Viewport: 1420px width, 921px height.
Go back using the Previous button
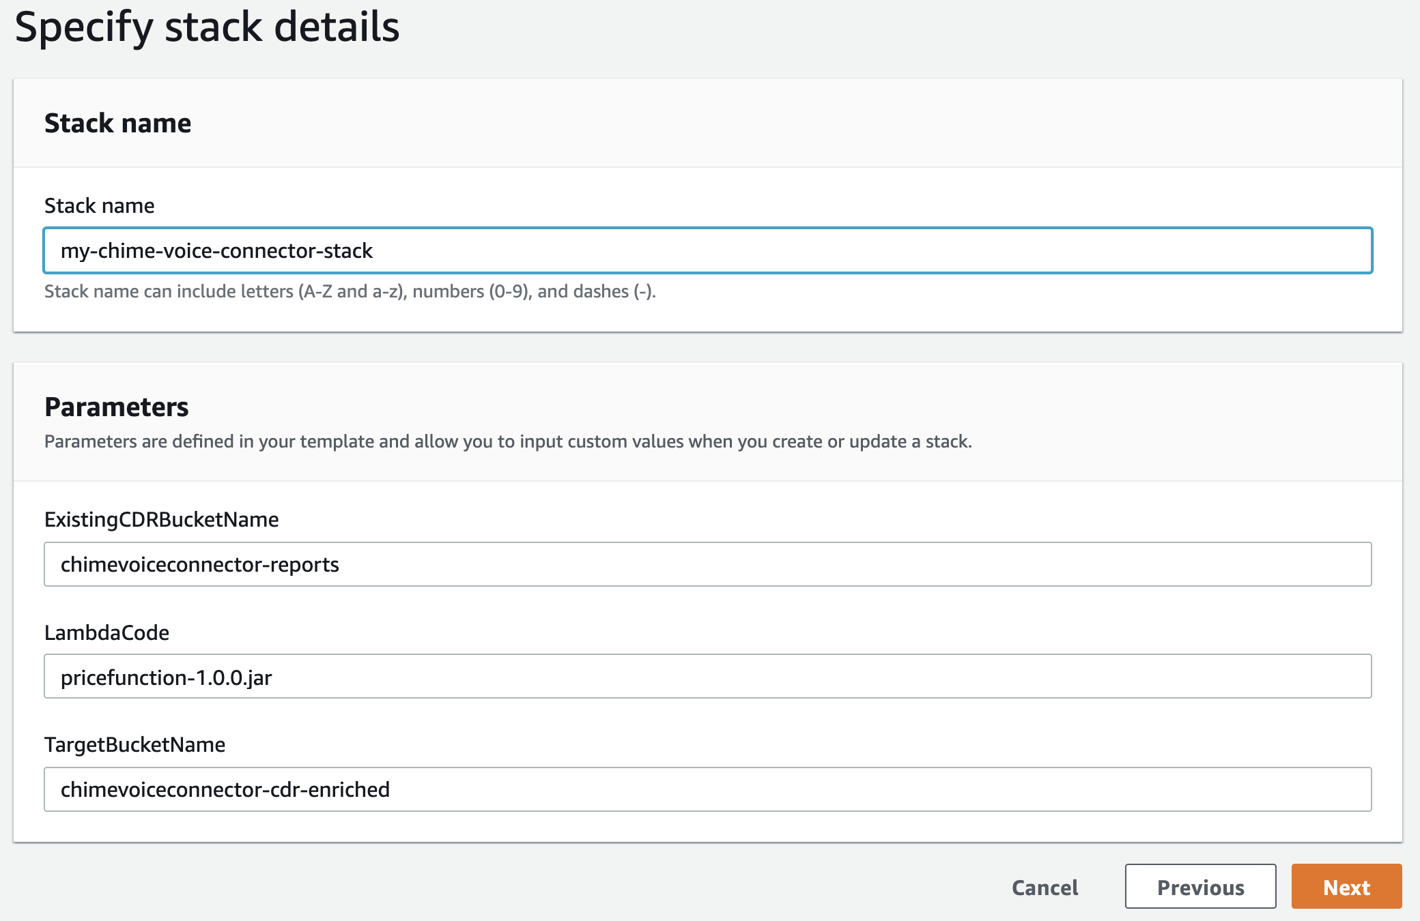1200,886
